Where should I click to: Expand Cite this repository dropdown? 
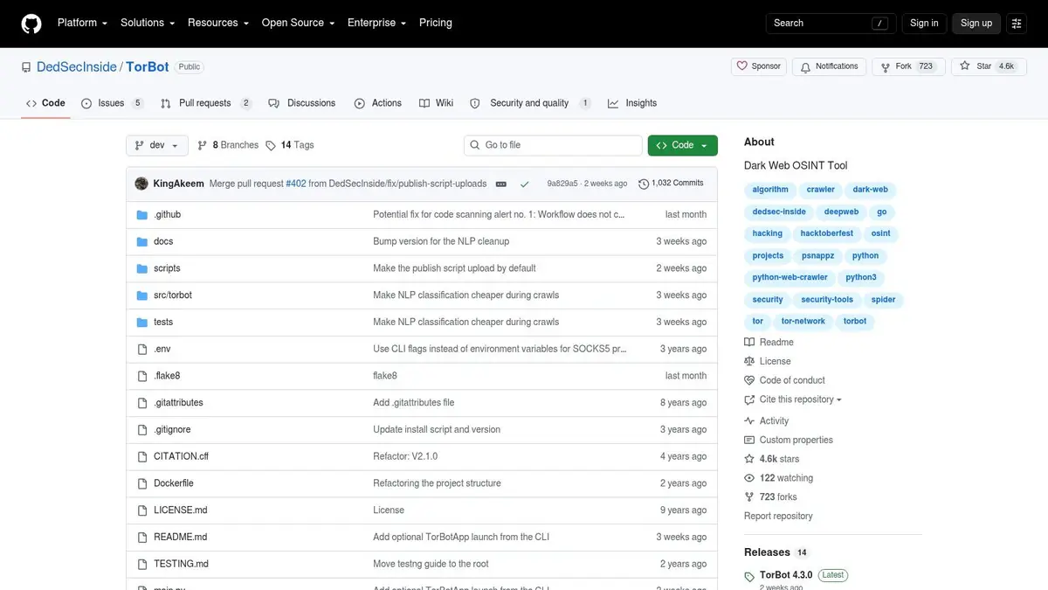click(793, 399)
